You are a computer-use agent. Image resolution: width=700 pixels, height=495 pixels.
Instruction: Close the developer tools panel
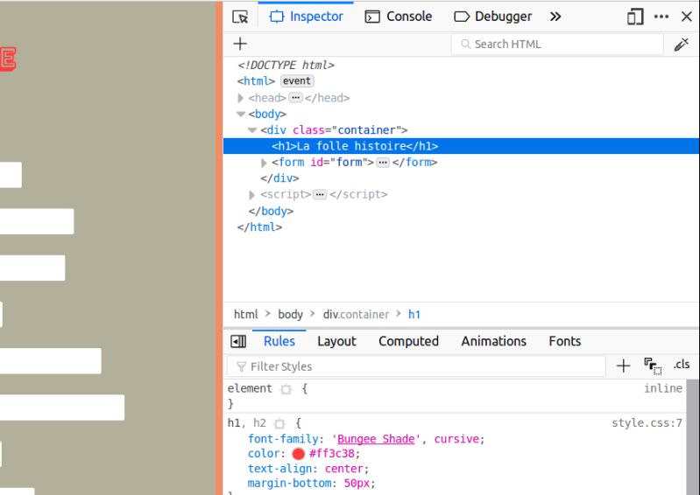pyautogui.click(x=687, y=17)
